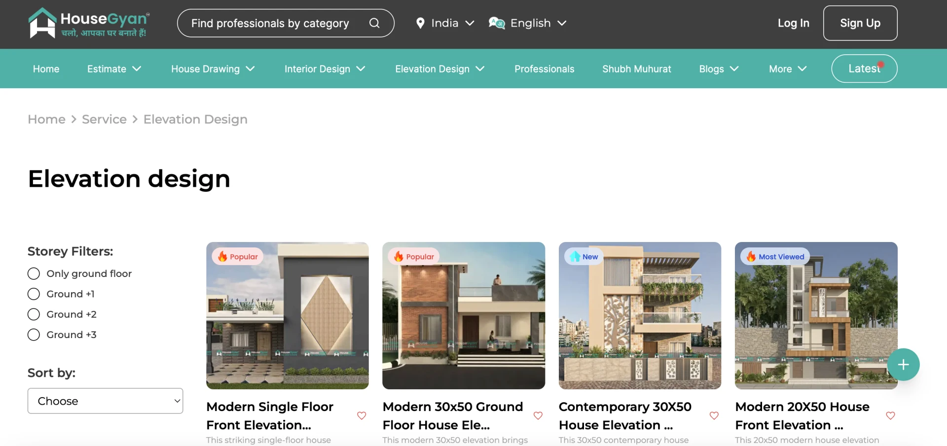Open the Modern 20X50 House thumbnail
This screenshot has width=947, height=446.
816,315
